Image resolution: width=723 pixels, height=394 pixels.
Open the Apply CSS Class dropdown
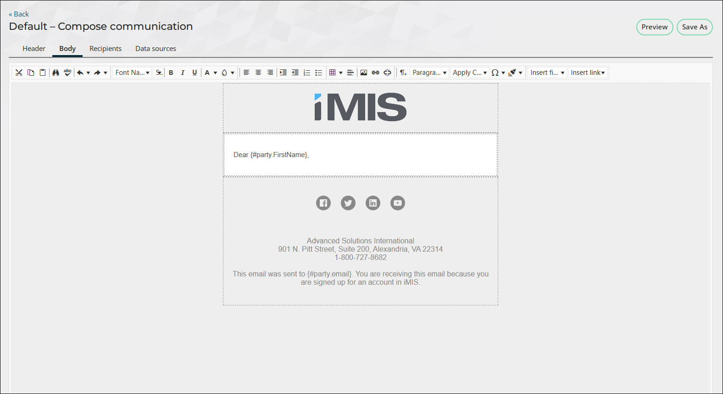470,73
